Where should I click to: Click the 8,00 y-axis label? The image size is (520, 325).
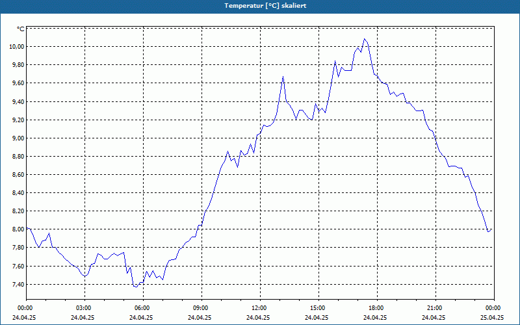[18, 229]
